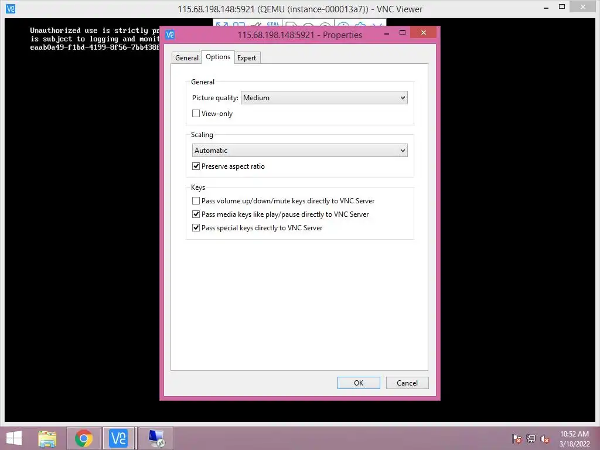This screenshot has width=600, height=450.
Task: Confirm with the OK button
Action: click(359, 383)
